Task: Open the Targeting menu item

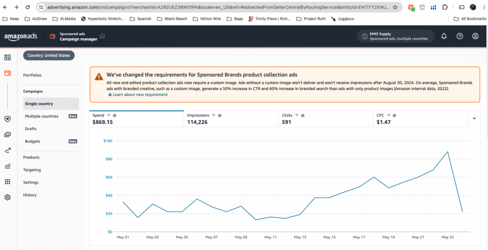Action: (x=32, y=170)
